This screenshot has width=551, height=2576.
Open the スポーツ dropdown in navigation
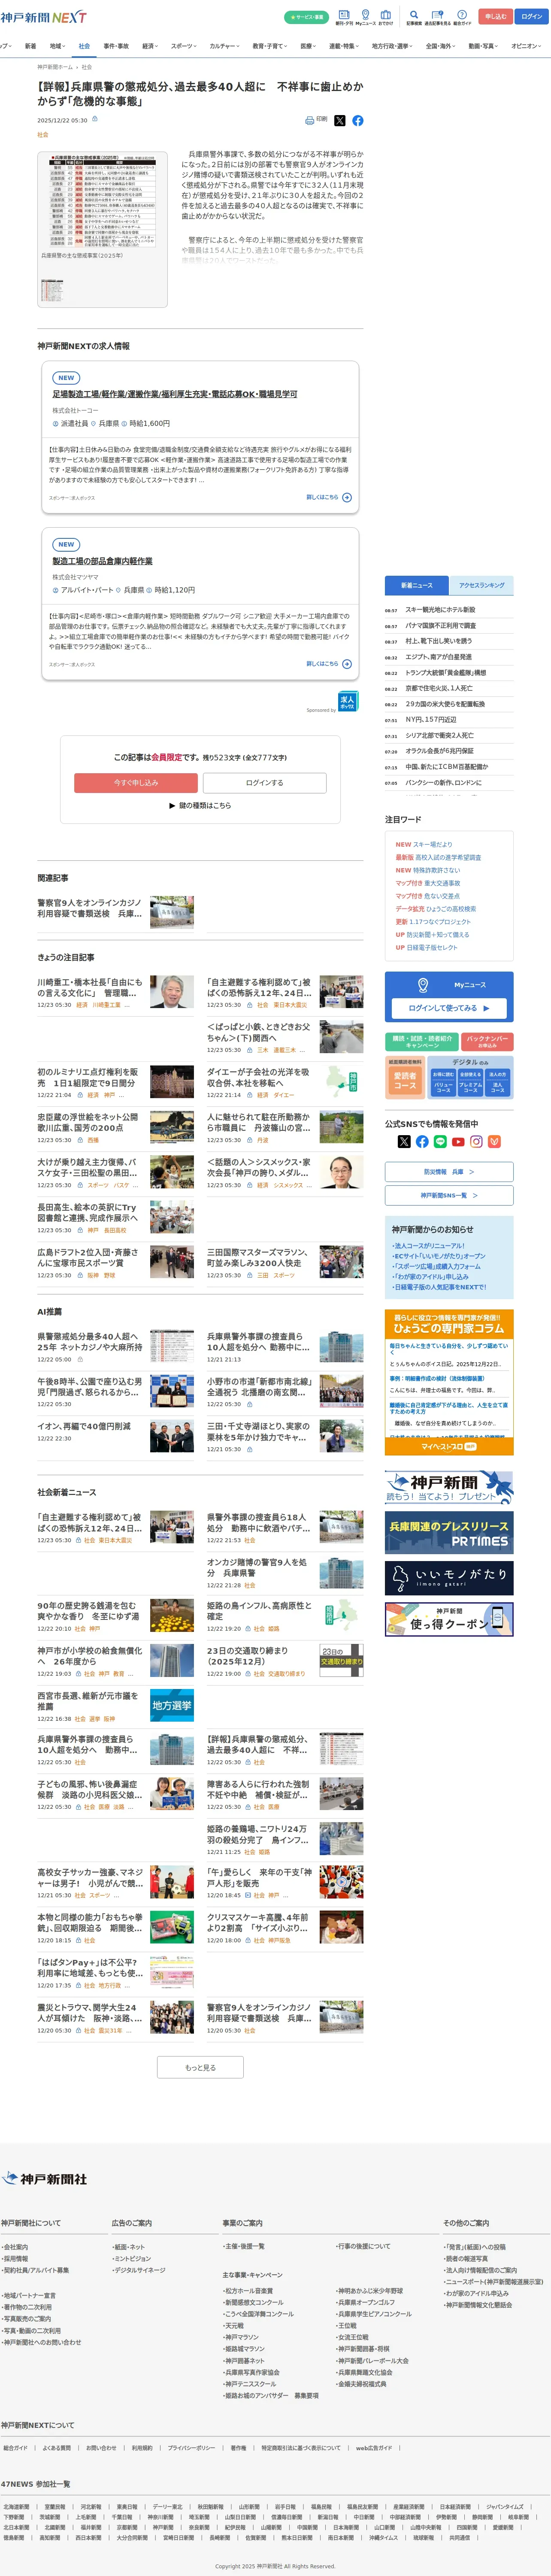[184, 46]
